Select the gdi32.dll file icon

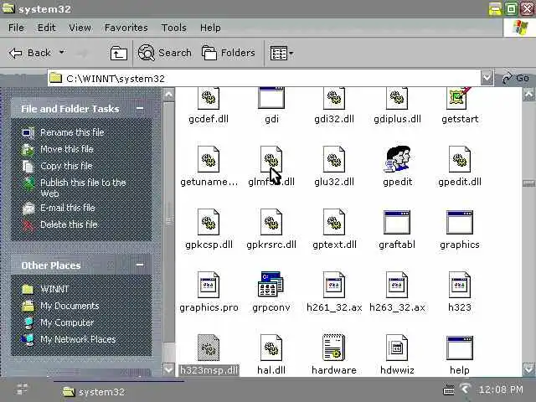(334, 99)
